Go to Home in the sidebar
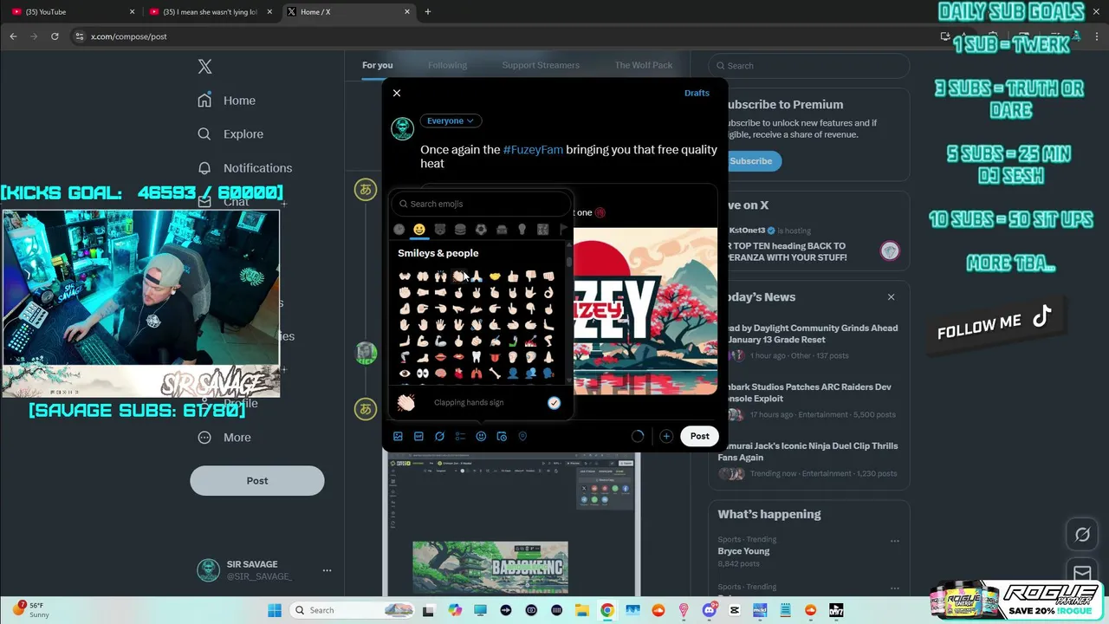This screenshot has height=624, width=1109. pyautogui.click(x=227, y=101)
